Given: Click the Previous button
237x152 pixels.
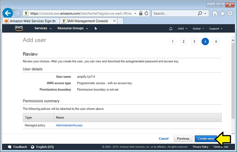Looking at the screenshot, I should tap(183, 139).
